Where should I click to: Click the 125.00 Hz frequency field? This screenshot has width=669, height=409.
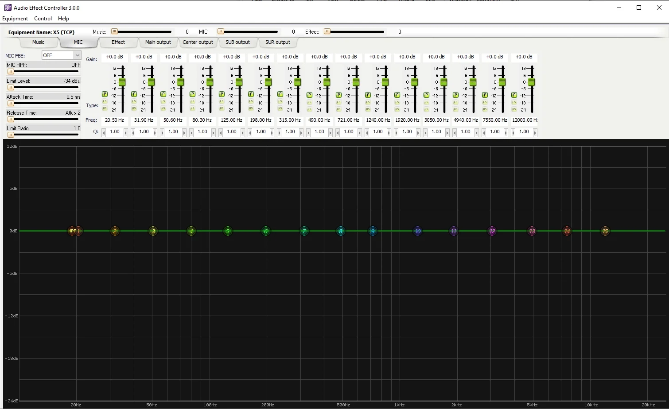[231, 120]
